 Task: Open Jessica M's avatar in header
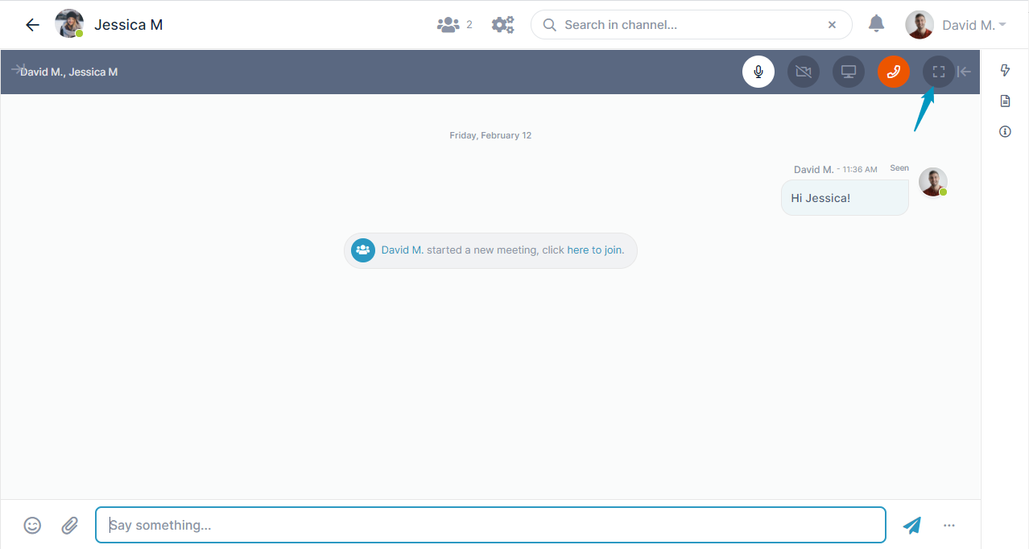69,24
